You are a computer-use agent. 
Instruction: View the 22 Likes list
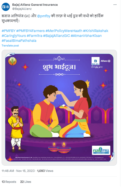point(26,182)
